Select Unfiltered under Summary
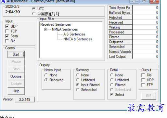167x118 pixels. click(78, 80)
